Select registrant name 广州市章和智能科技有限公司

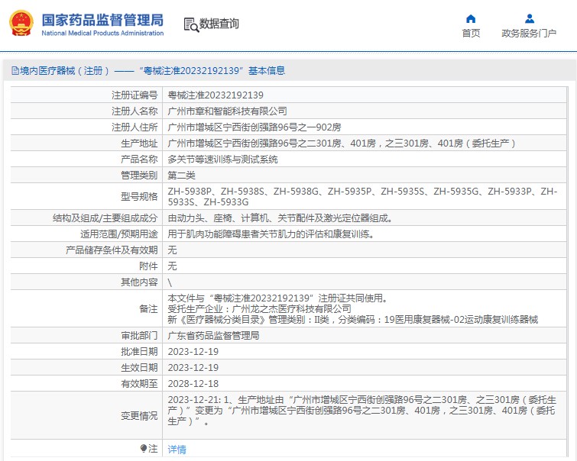point(228,111)
